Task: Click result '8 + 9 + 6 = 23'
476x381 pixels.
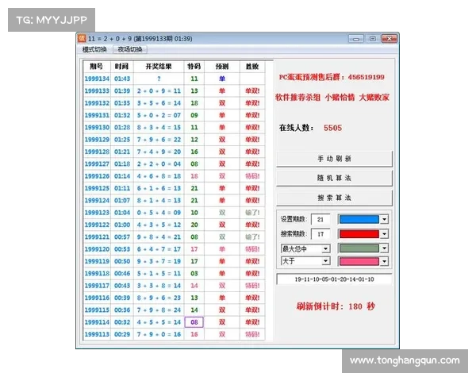Action: click(x=159, y=298)
